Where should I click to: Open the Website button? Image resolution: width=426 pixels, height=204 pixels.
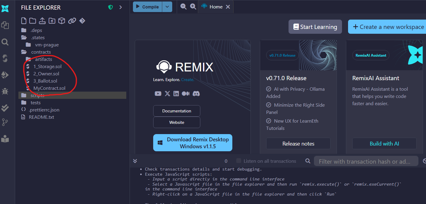pyautogui.click(x=177, y=122)
